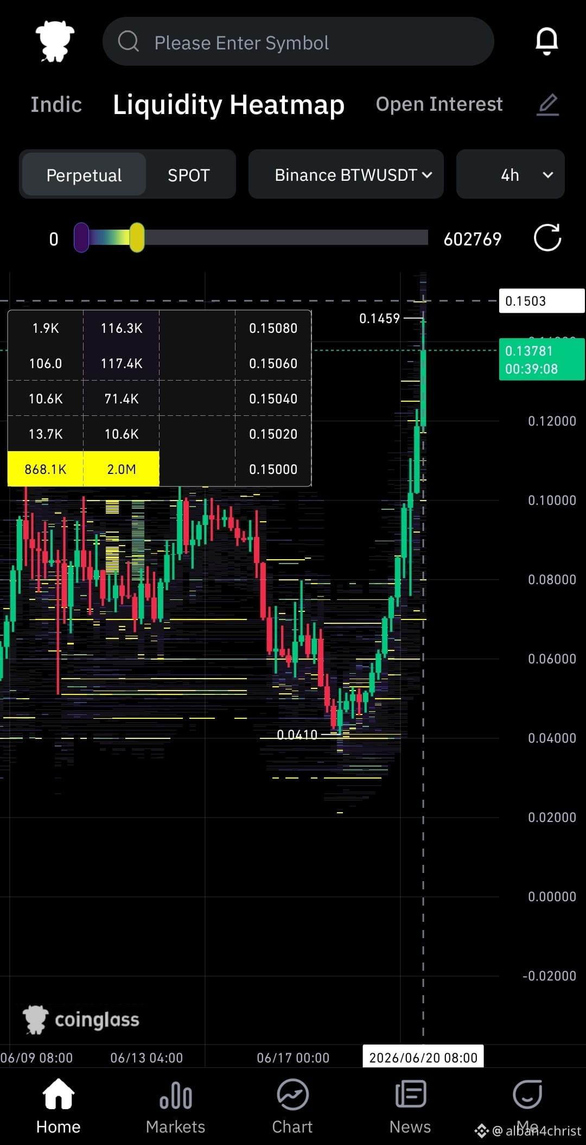Click the 0.1459 high price marker
The width and height of the screenshot is (586, 1145).
coord(379,318)
